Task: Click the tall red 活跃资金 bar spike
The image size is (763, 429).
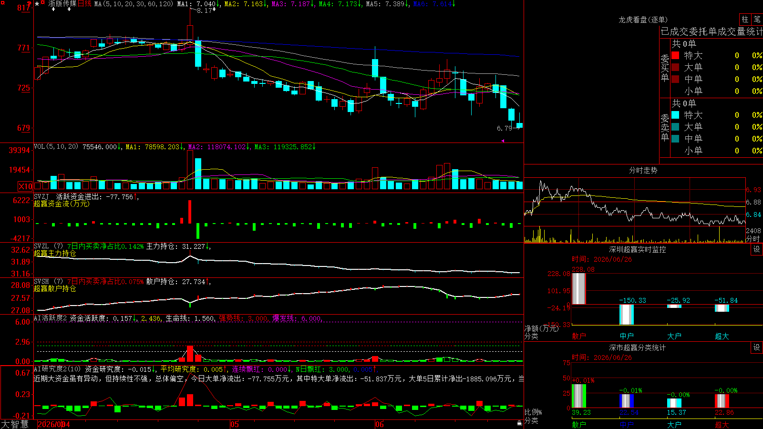Action: [x=190, y=212]
